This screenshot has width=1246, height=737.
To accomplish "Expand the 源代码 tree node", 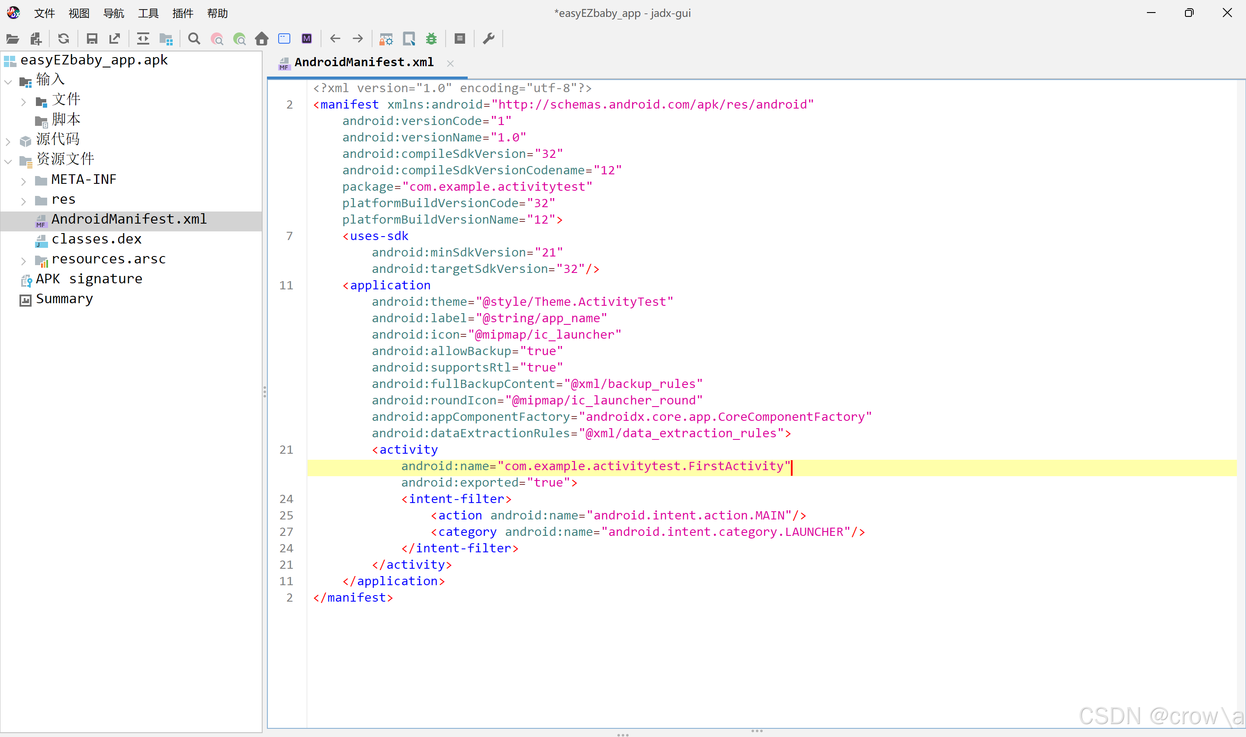I will coord(7,141).
